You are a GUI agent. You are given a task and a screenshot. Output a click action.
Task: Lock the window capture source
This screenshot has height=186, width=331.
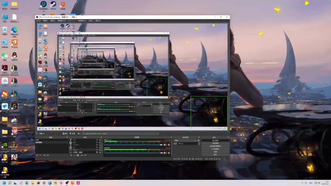100,150
